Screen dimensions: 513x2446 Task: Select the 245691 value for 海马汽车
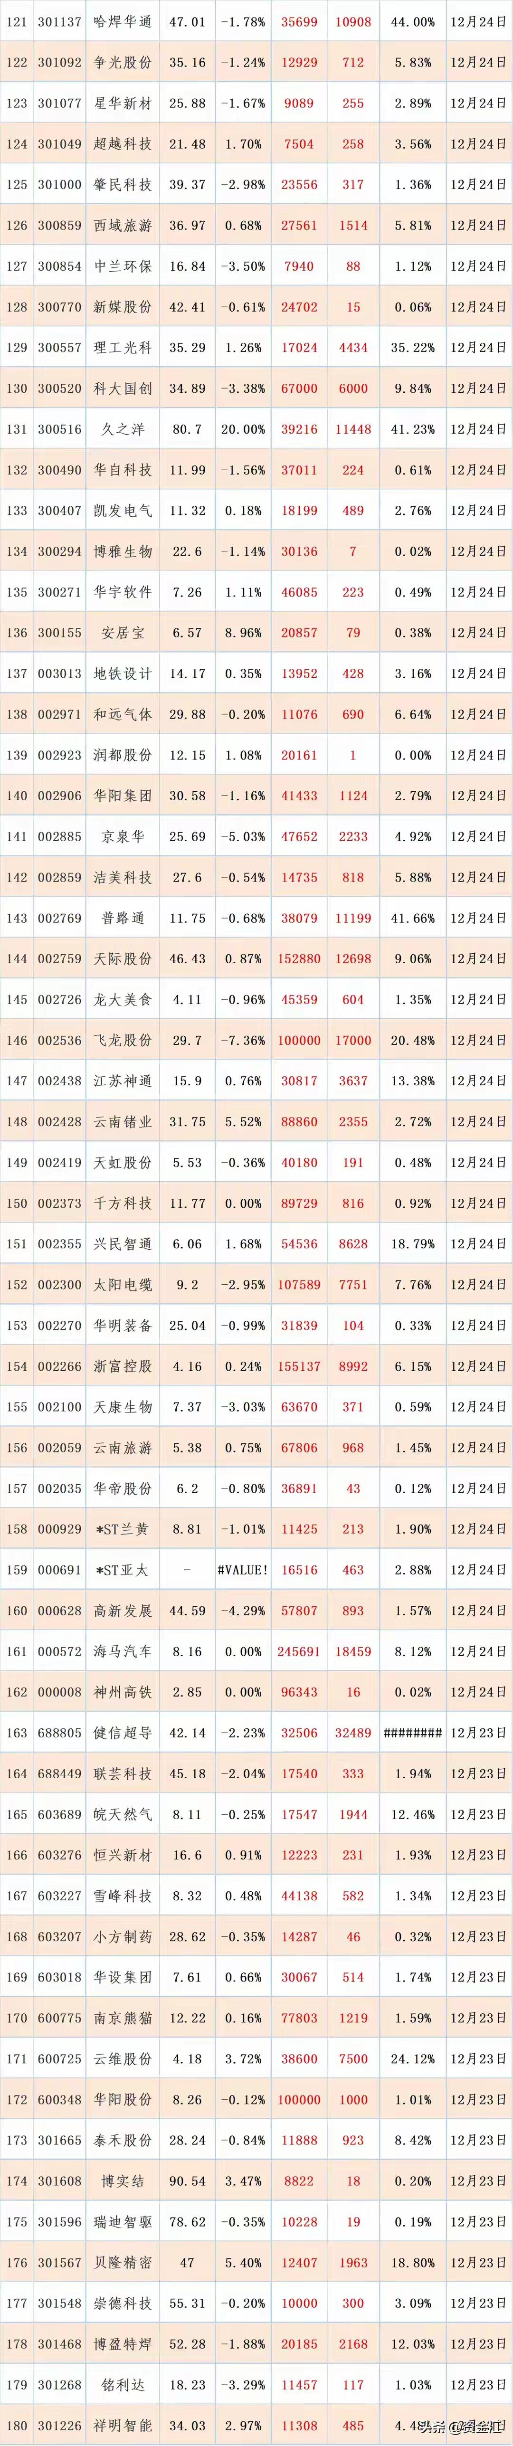coord(299,1652)
